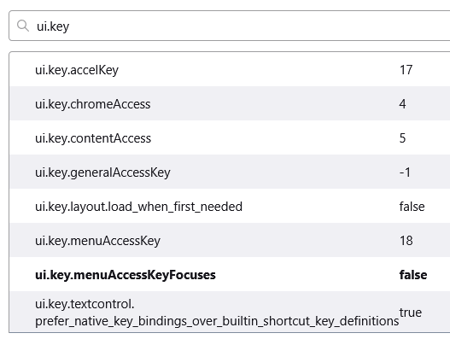Select the bold ui.key.menuAccessKeyFocuses entry
Viewport: 450px width, 339px height.
(230, 274)
